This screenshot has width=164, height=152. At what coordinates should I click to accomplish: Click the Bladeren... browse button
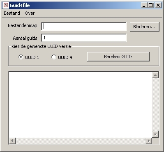(x=145, y=27)
